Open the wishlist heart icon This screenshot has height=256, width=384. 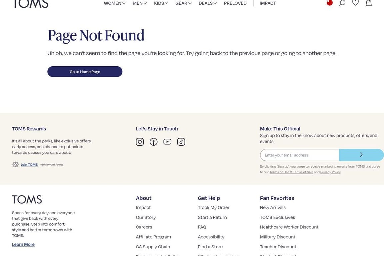click(355, 3)
